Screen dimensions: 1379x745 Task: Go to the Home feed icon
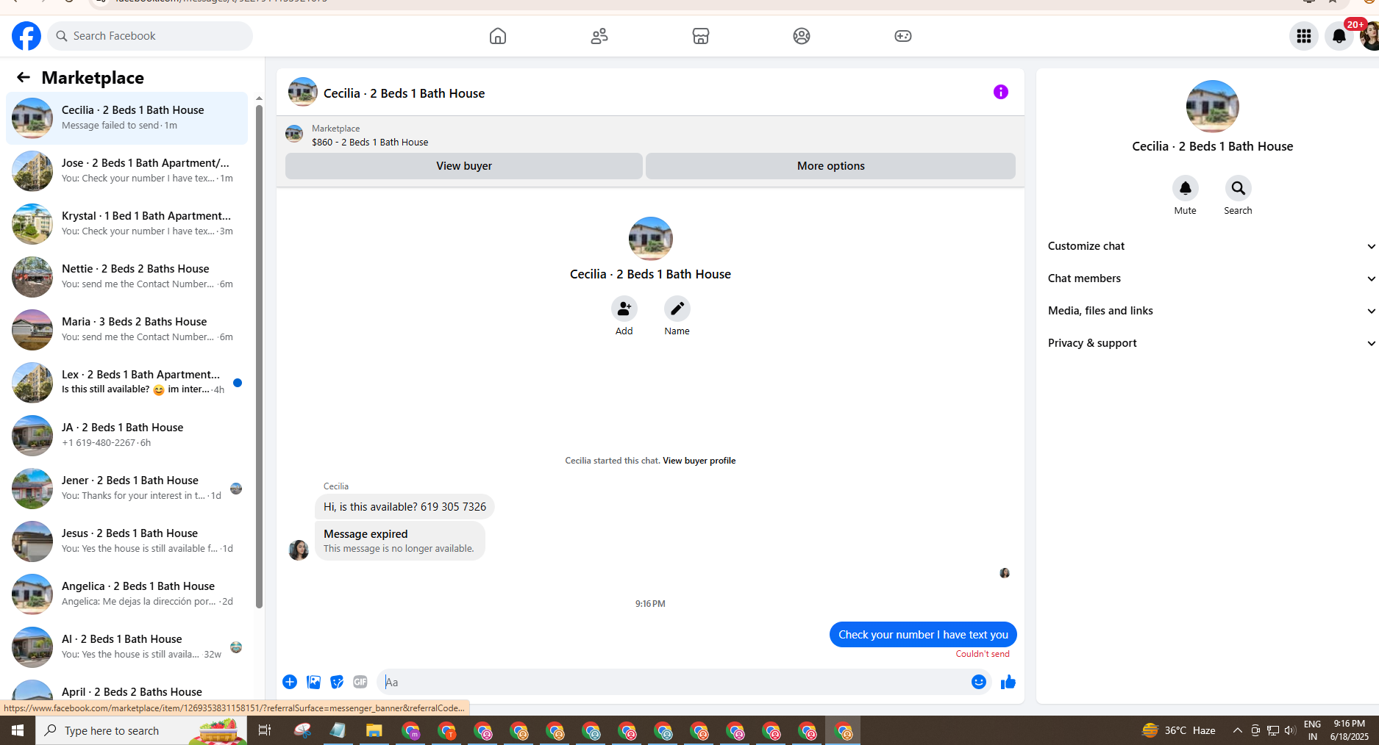pos(498,36)
